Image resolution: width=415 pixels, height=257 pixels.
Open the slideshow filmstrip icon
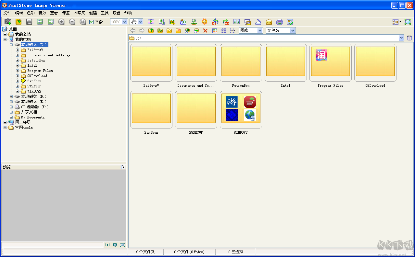(151, 22)
